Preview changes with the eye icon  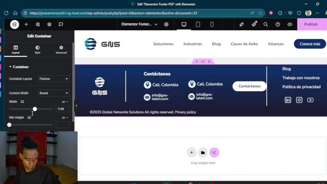tap(290, 24)
